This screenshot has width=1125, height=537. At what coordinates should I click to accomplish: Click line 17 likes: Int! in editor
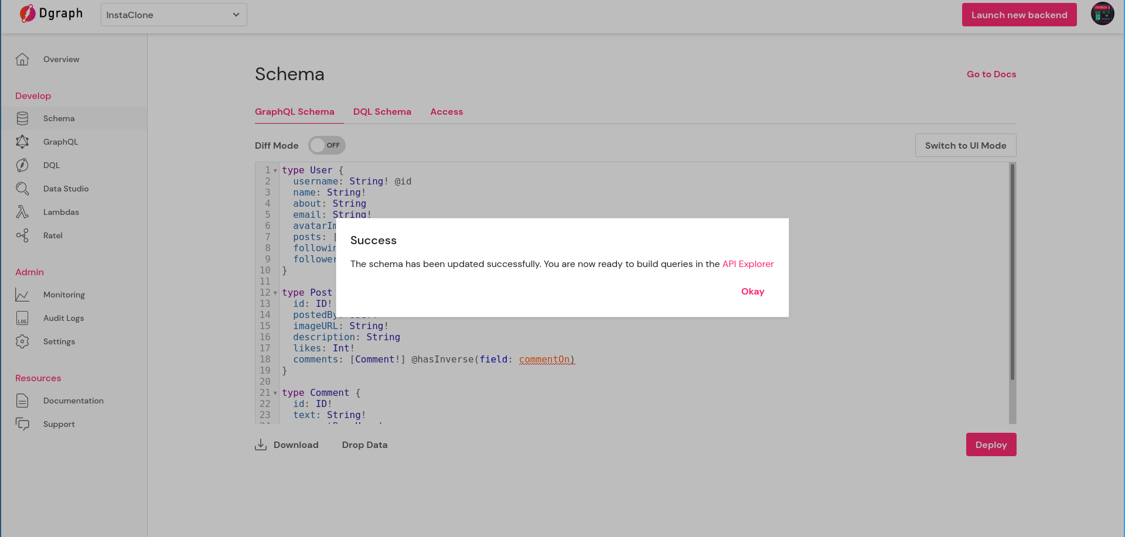[323, 348]
